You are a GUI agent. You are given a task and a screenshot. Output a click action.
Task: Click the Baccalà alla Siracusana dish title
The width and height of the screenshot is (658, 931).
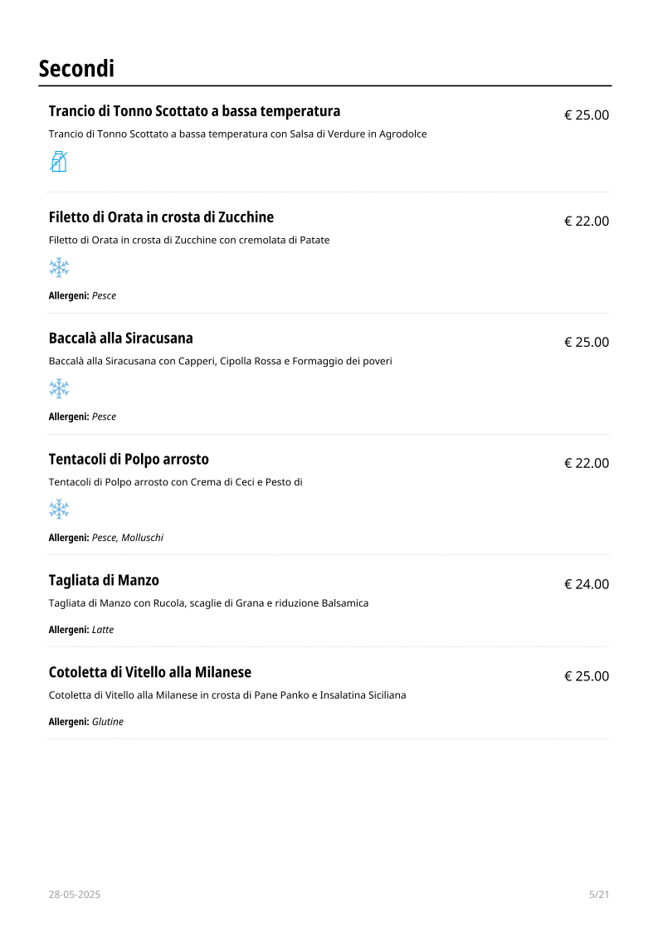click(120, 339)
